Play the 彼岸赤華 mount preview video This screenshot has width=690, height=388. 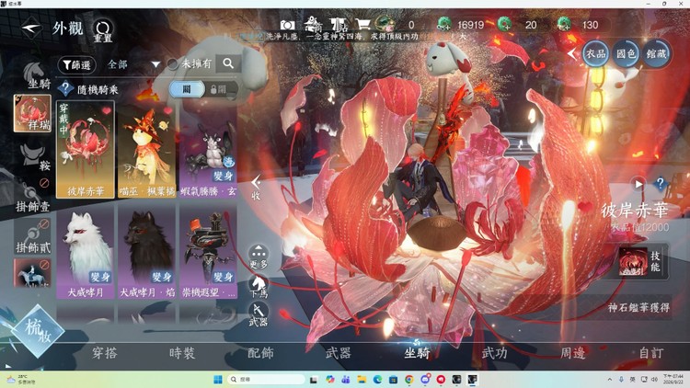(x=638, y=184)
